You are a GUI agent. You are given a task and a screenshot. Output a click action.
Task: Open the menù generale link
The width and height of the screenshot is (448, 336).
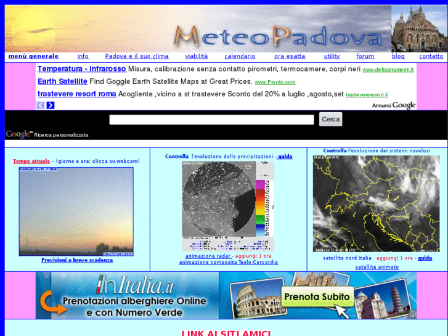tap(33, 56)
